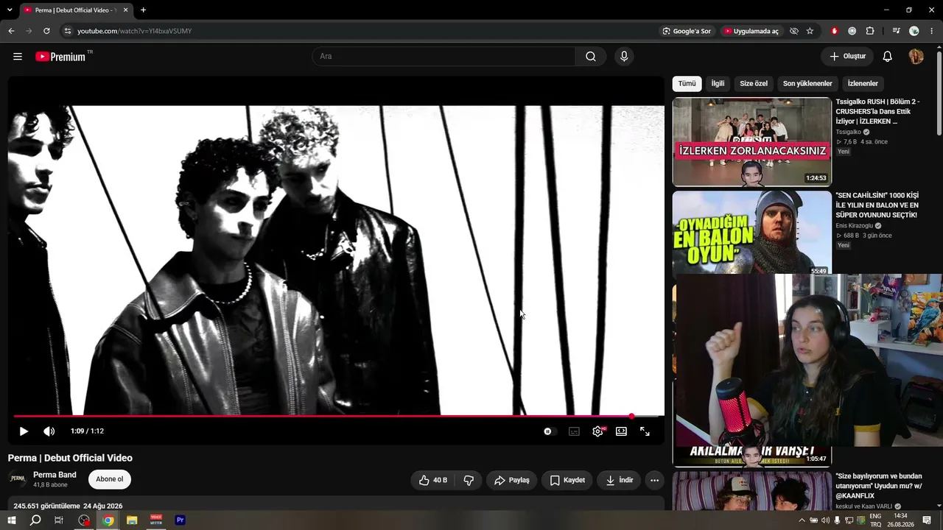Click the YouTube search input field

pyautogui.click(x=444, y=57)
